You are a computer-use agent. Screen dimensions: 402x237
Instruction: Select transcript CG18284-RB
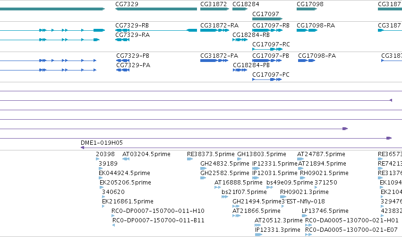click(x=251, y=35)
